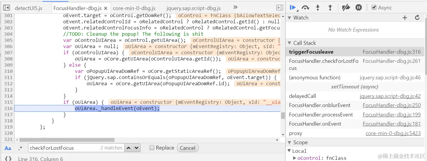Enable the Replace checkbox
Image resolution: width=427 pixels, height=161 pixels.
[x=152, y=148]
